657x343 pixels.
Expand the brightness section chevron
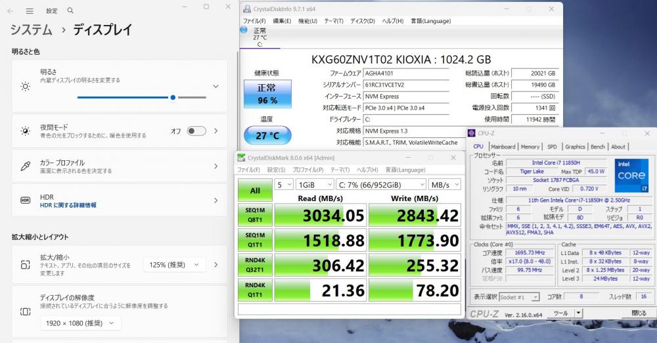point(215,86)
